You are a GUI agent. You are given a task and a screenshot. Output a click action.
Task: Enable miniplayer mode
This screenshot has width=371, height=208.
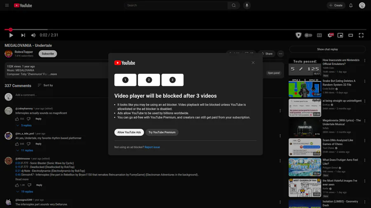click(x=340, y=35)
